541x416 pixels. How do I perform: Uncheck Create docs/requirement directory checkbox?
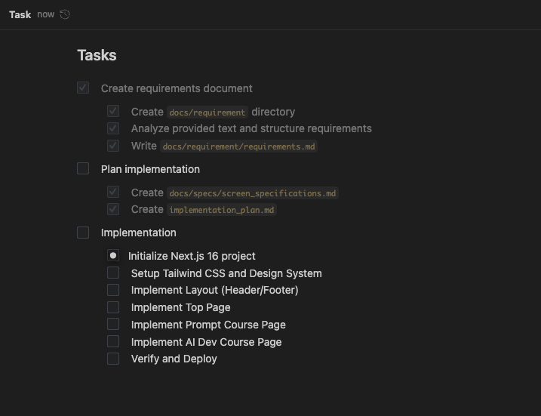click(113, 111)
